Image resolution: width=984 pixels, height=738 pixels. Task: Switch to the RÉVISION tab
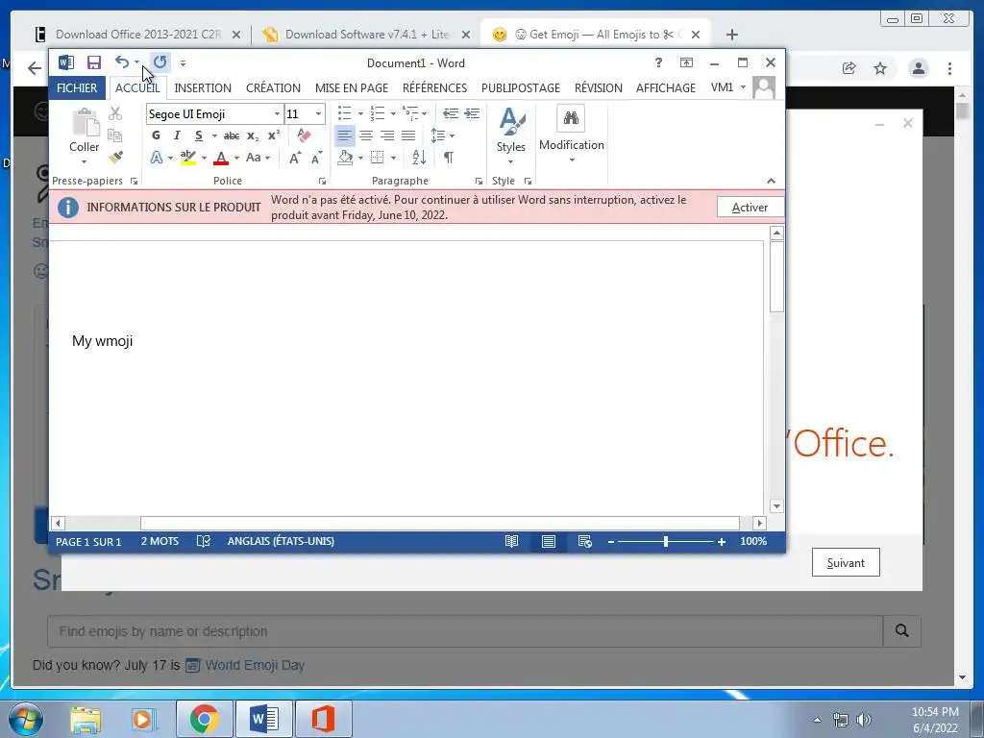pos(598,87)
